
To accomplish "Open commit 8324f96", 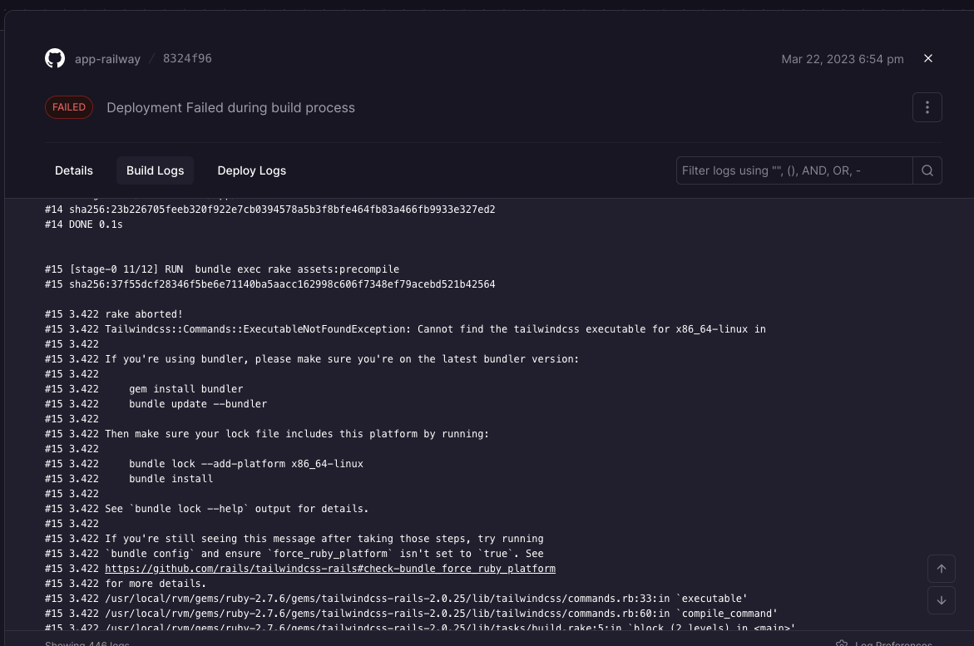I will [187, 58].
